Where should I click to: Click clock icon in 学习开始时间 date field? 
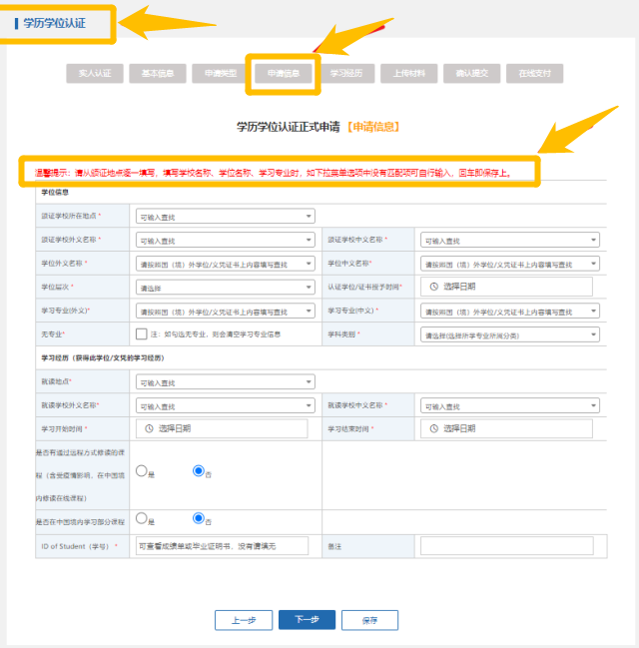148,428
